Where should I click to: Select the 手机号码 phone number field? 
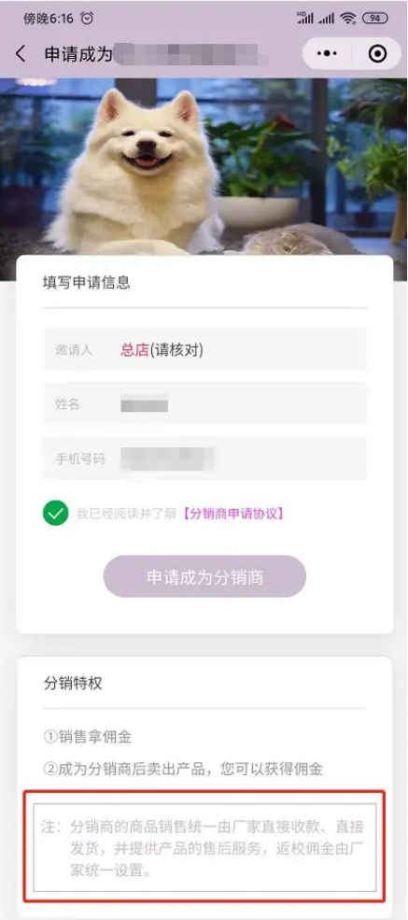point(205,459)
